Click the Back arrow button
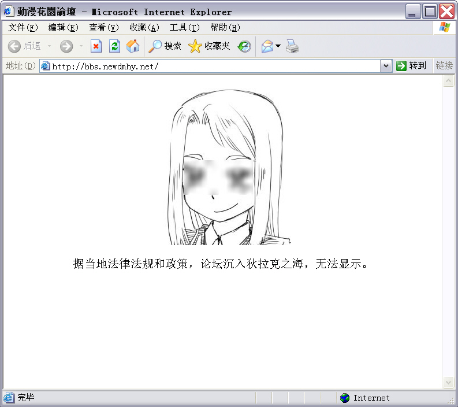This screenshot has width=458, height=407. 14,46
